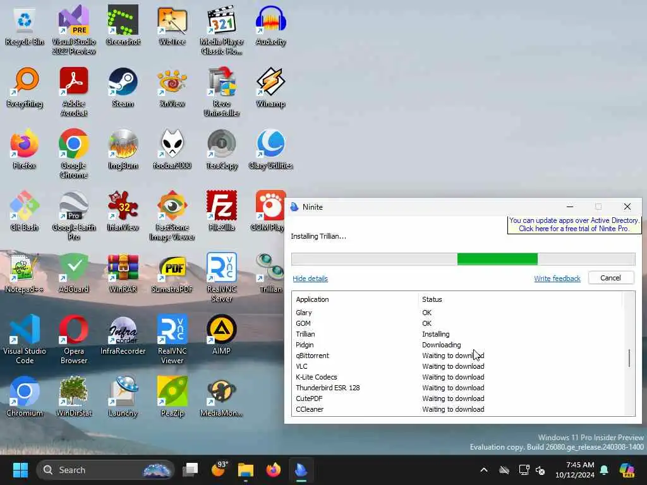
Task: Open Write feedback link in Ninite
Action: click(x=557, y=278)
